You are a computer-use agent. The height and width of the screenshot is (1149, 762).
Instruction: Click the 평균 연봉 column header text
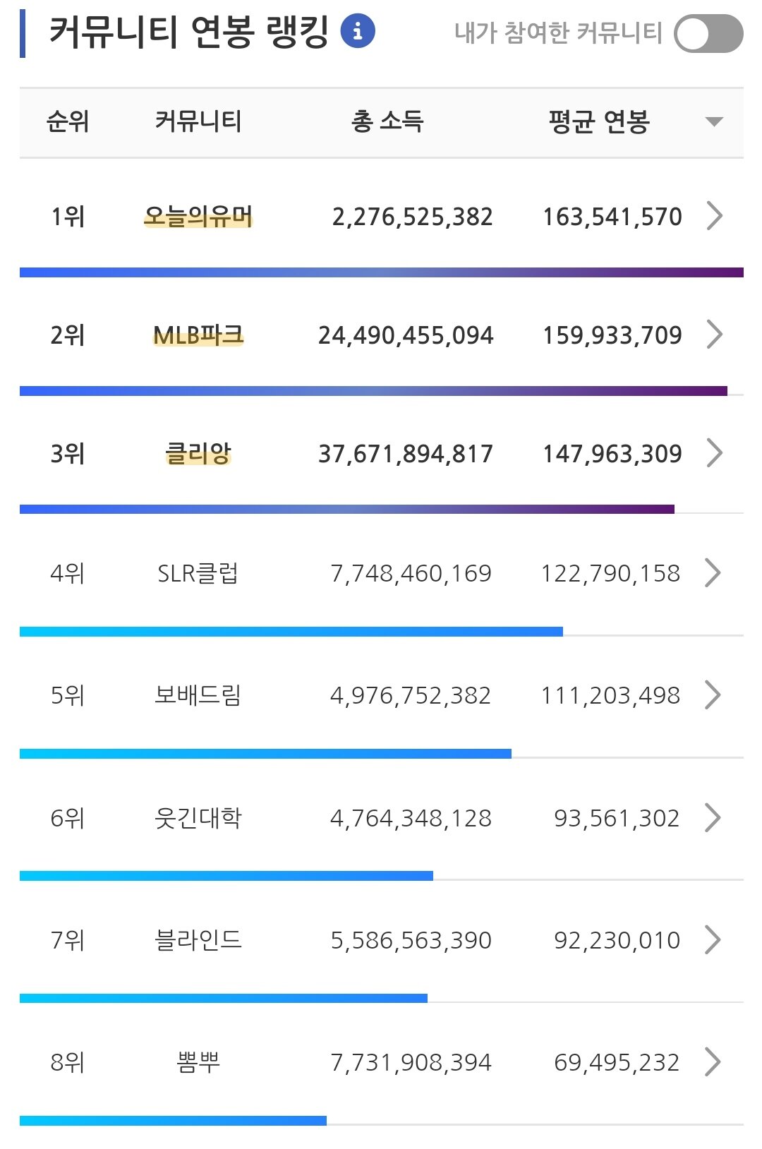[599, 121]
